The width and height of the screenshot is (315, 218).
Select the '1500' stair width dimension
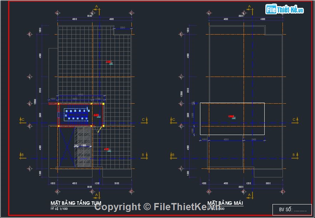[x=84, y=145]
